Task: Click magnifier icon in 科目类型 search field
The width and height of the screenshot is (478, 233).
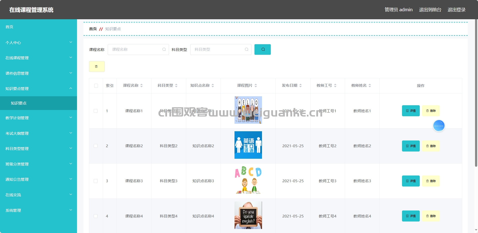Action: tap(246, 49)
